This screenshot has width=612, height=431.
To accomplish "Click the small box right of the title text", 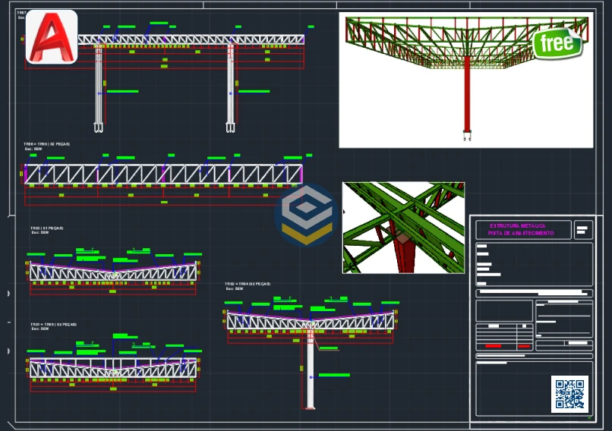I will (582, 229).
